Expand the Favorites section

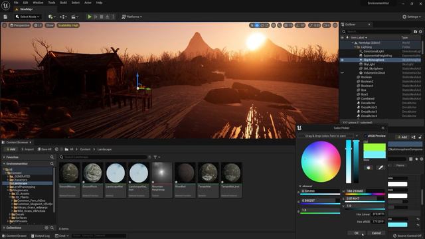pos(4,157)
